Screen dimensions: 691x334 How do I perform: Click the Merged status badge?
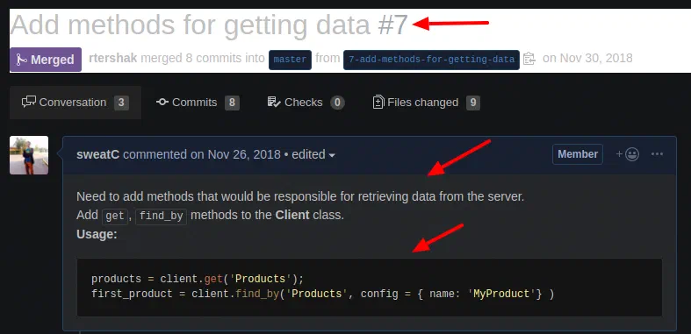(46, 60)
